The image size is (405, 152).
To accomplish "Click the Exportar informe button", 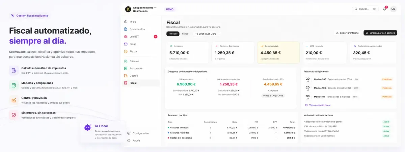I will [347, 33].
